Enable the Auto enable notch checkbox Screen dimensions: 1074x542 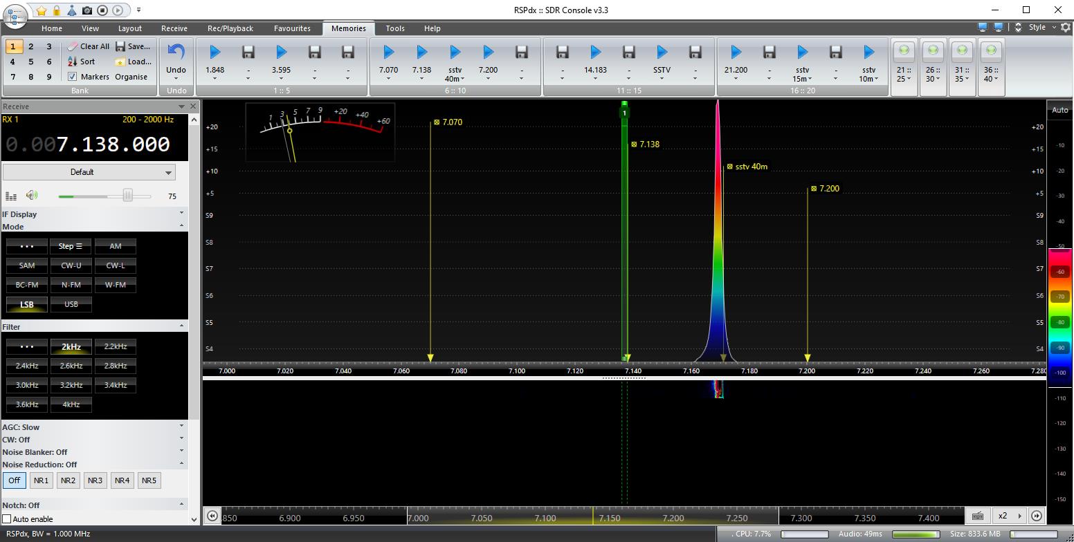click(x=7, y=519)
